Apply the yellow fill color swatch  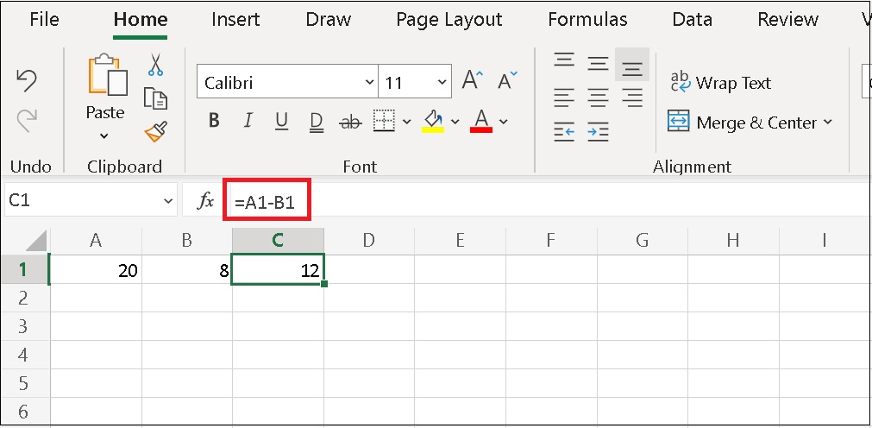click(x=433, y=122)
